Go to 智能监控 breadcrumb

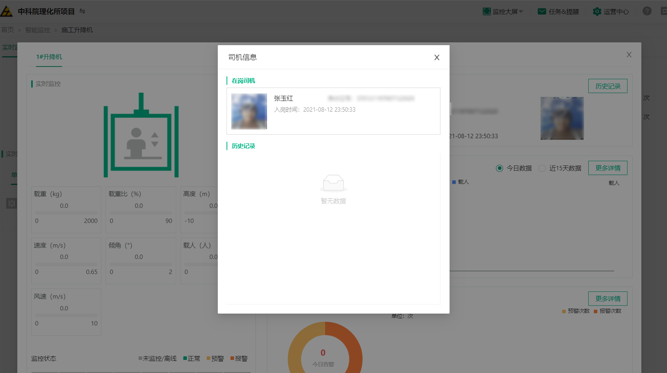click(x=37, y=30)
